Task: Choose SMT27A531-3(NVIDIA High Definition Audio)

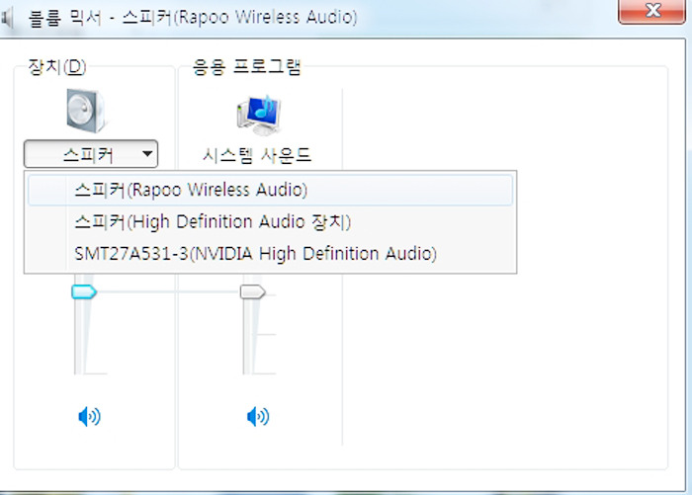Action: [x=270, y=254]
